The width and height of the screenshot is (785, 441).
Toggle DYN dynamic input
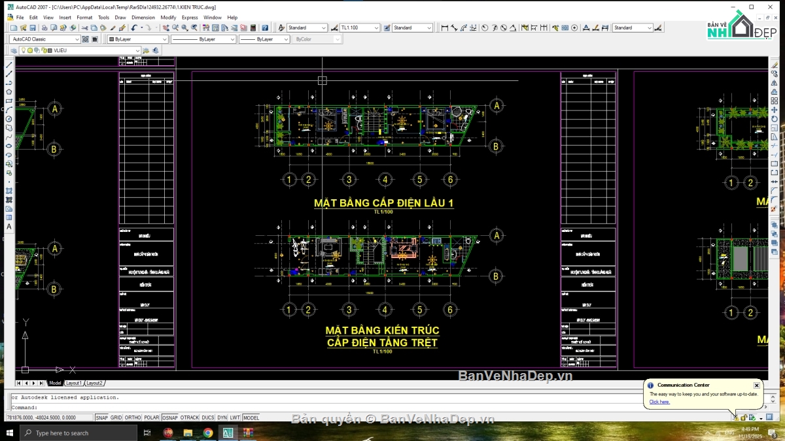tap(222, 417)
